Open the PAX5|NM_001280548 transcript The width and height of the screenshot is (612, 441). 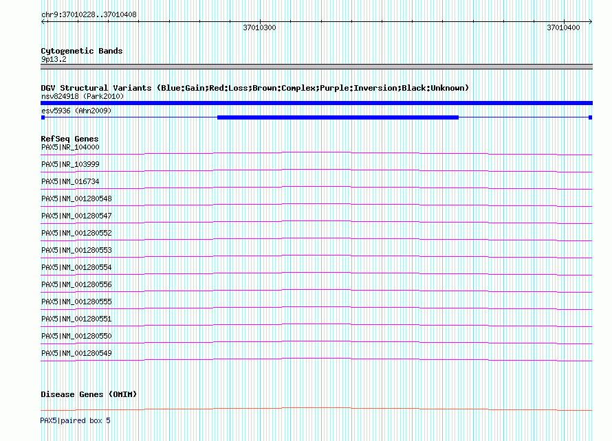click(x=76, y=199)
